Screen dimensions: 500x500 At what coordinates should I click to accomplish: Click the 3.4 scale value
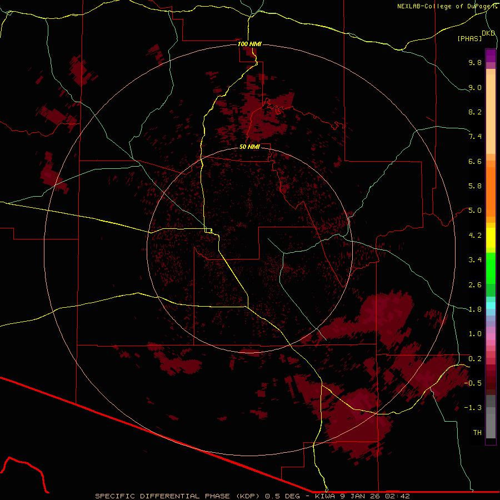(475, 260)
